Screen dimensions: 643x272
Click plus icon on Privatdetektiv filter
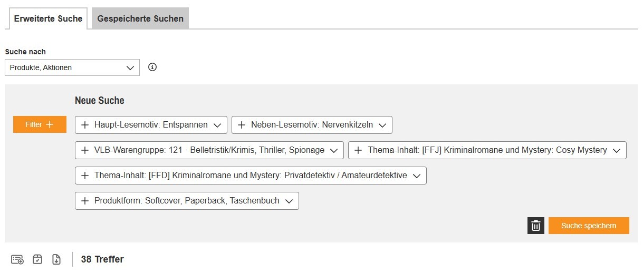point(84,176)
